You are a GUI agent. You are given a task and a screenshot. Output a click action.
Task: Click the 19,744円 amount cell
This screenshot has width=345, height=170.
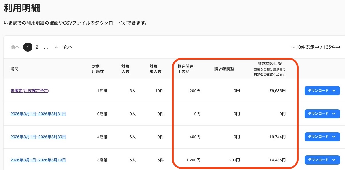278,137
